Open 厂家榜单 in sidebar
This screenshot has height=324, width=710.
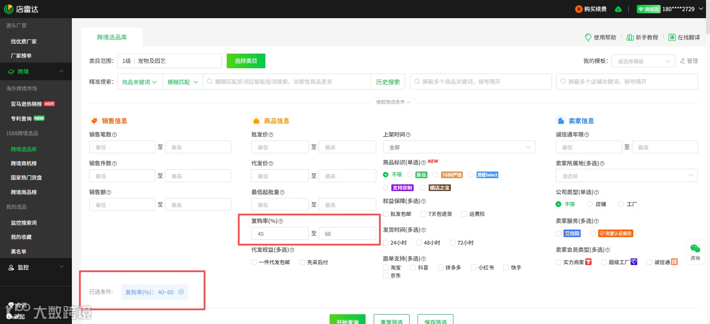21,56
